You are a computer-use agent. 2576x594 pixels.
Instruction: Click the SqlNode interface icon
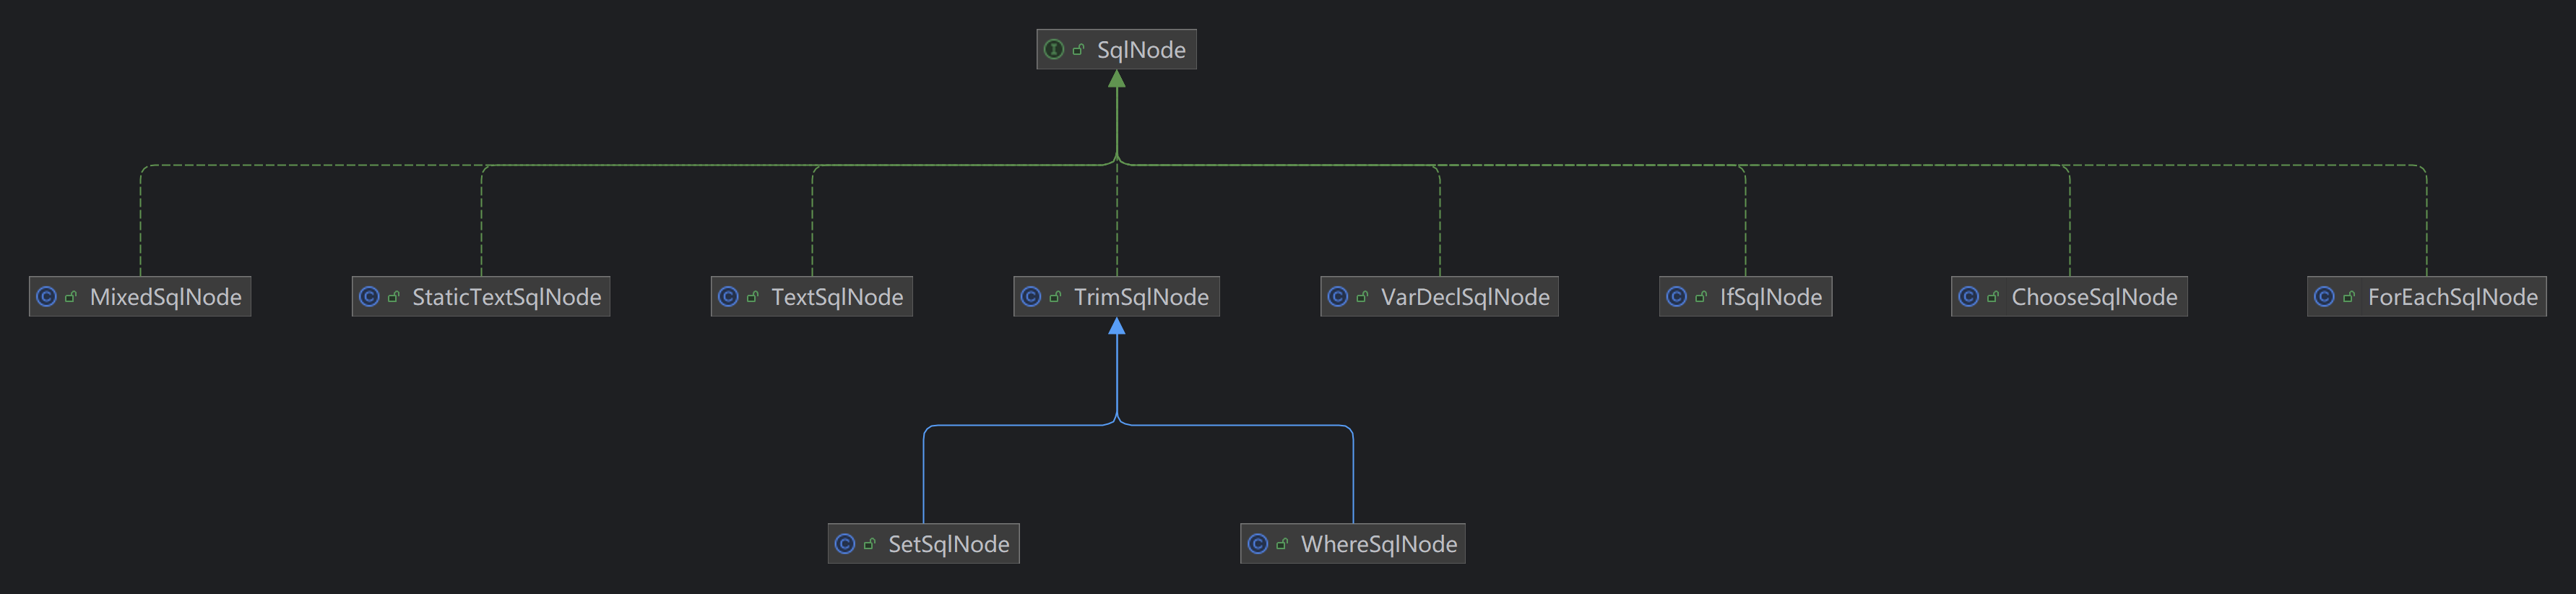(1053, 49)
